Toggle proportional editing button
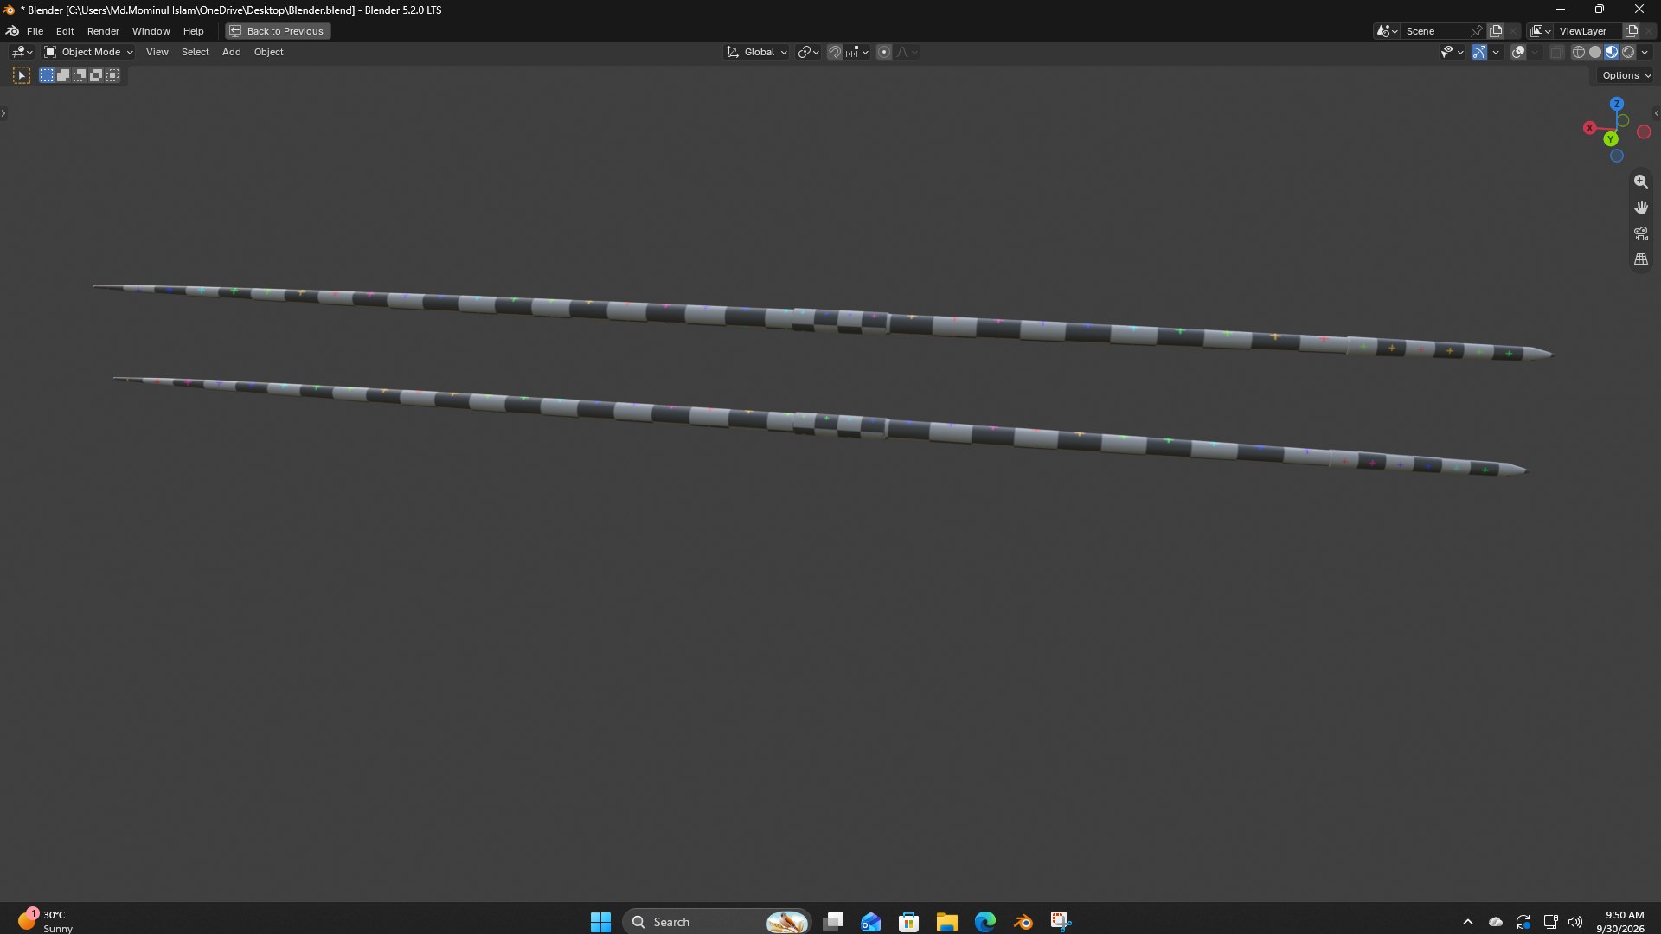1661x934 pixels. point(884,52)
